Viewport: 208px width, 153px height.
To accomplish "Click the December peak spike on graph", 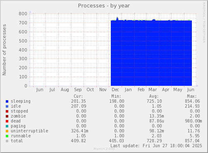I will (117, 18).
